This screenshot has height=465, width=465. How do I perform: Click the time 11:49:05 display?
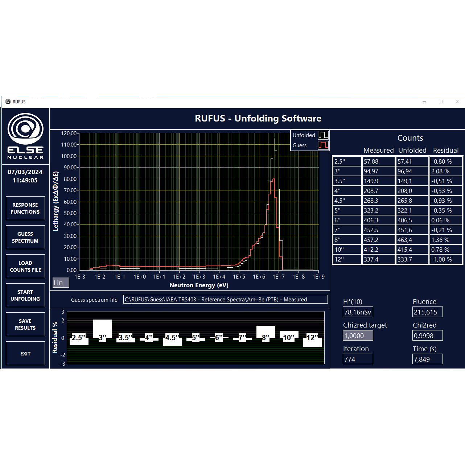25,180
